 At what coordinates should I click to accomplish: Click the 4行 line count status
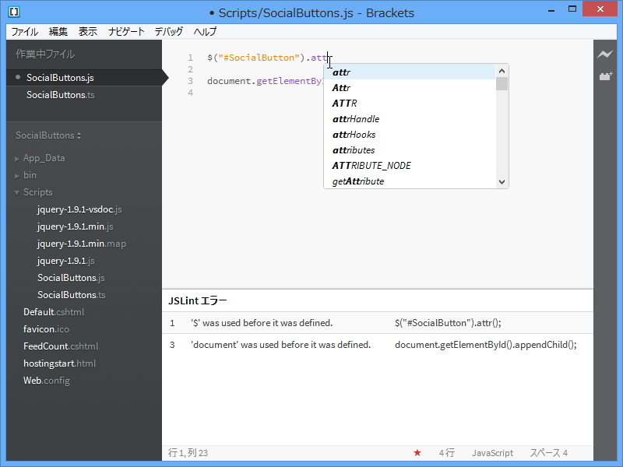[x=447, y=453]
